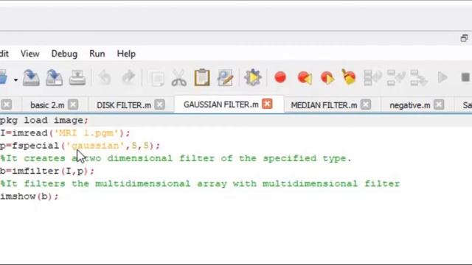Click the Save file icon
This screenshot has height=265, width=472.
coord(31,77)
